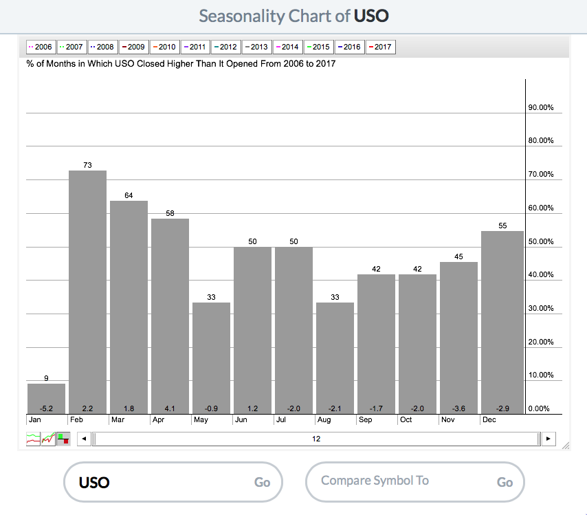Viewport: 587px width, 515px height.
Task: Click the Compare Symbol To input field
Action: click(399, 481)
